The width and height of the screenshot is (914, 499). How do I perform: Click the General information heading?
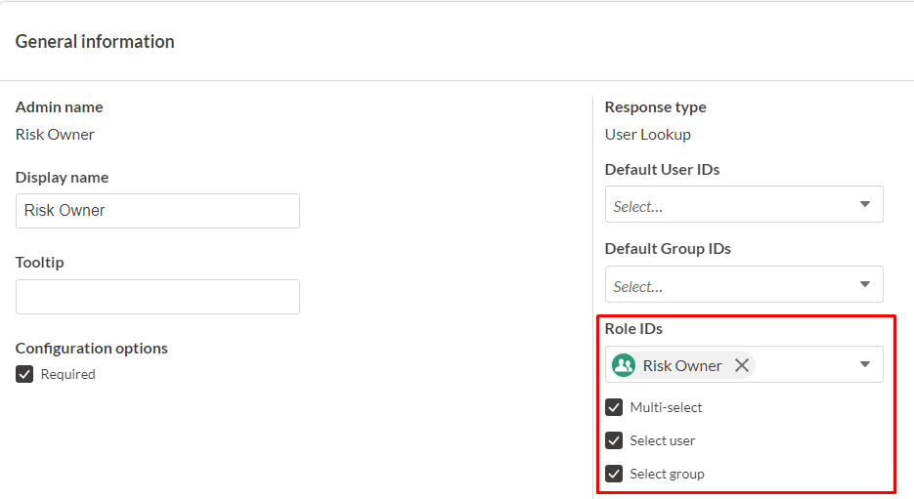(95, 41)
